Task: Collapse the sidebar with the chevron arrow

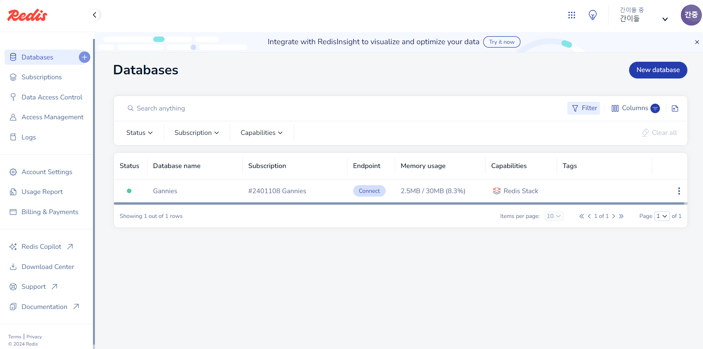Action: point(94,15)
